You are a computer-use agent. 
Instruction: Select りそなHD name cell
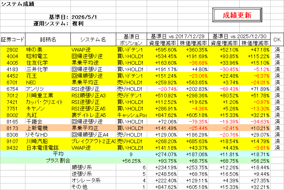(37, 134)
